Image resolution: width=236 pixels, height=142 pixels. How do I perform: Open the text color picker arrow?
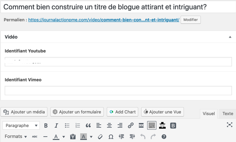tap(64, 137)
